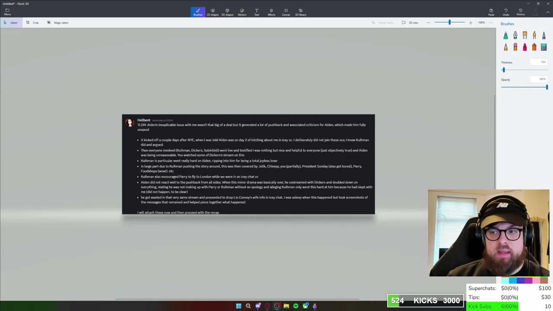Choose the Magic select tool
The width and height of the screenshot is (553, 311).
pyautogui.click(x=58, y=22)
